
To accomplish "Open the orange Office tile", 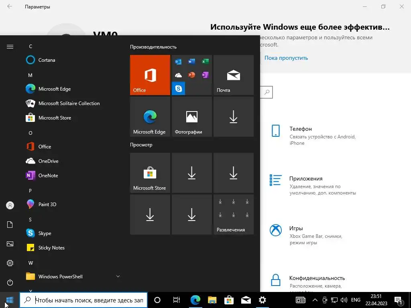I will (x=150, y=75).
